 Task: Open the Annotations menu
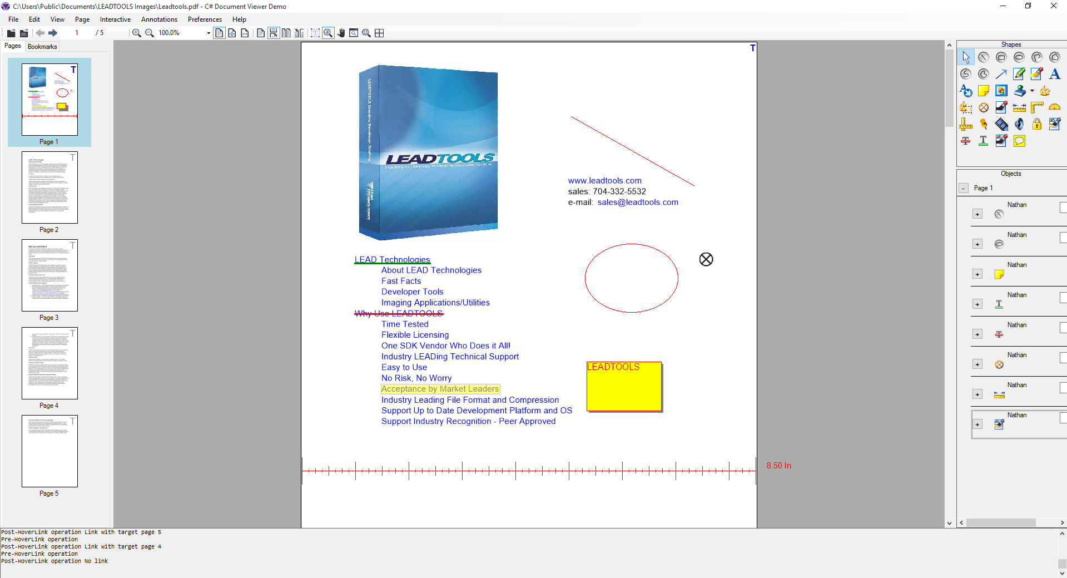coord(159,19)
